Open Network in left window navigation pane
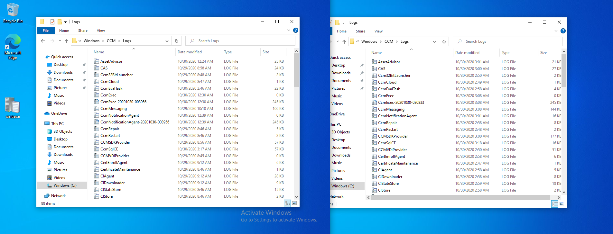The image size is (613, 234). [58, 196]
